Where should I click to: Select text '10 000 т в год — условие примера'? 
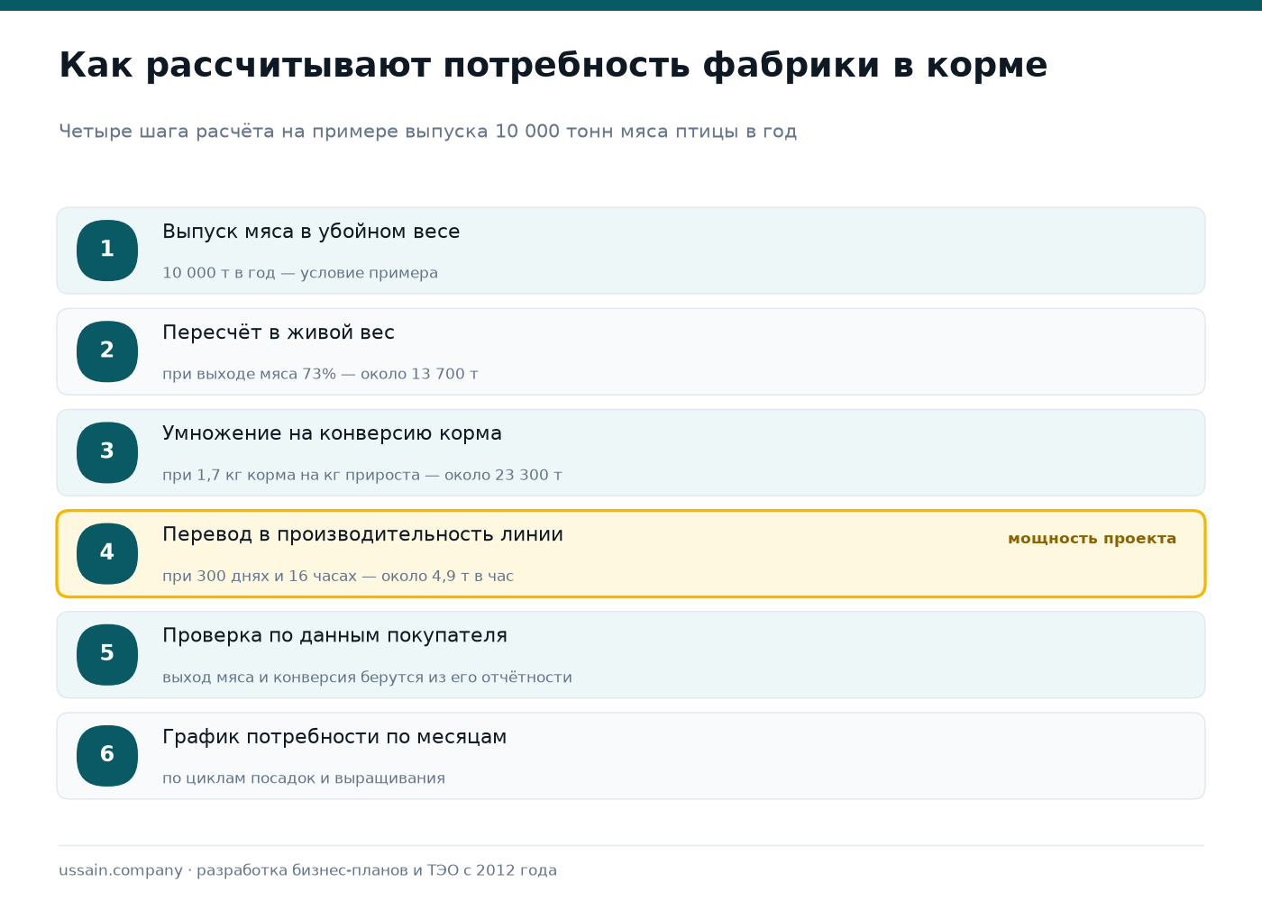click(300, 273)
